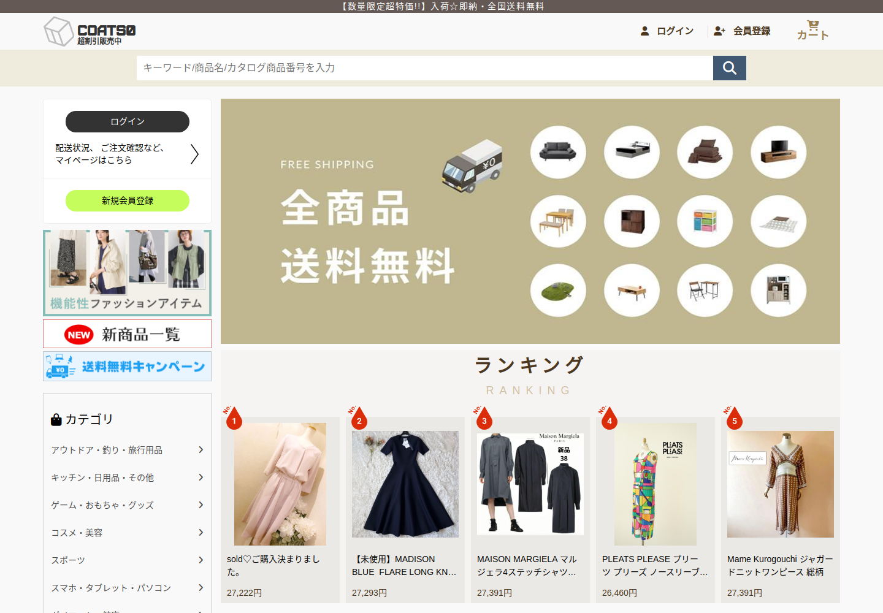Screen dimensions: 883x613
Task: Click the 【未使用】MADISON BLUE product title
Action: [x=404, y=565]
